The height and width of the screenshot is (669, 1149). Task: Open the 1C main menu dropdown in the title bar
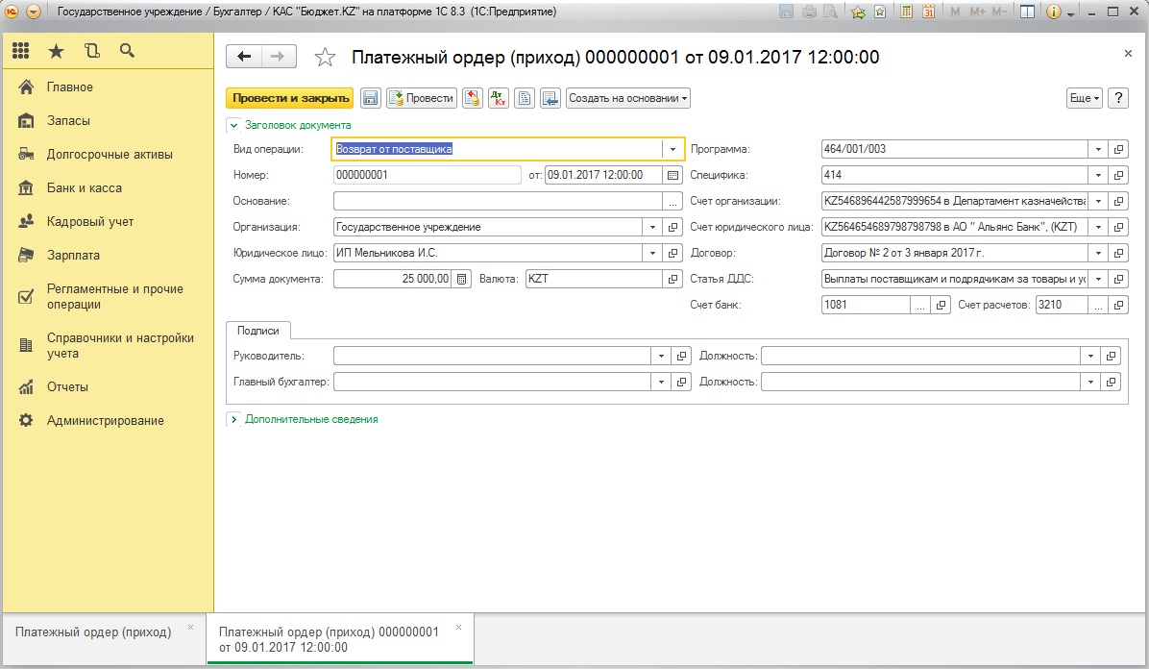point(33,12)
